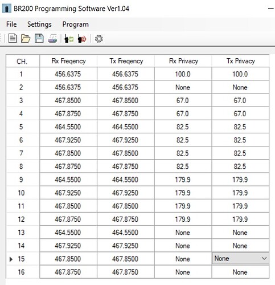Select channel 5 Rx frequency 464.5500

click(x=68, y=127)
